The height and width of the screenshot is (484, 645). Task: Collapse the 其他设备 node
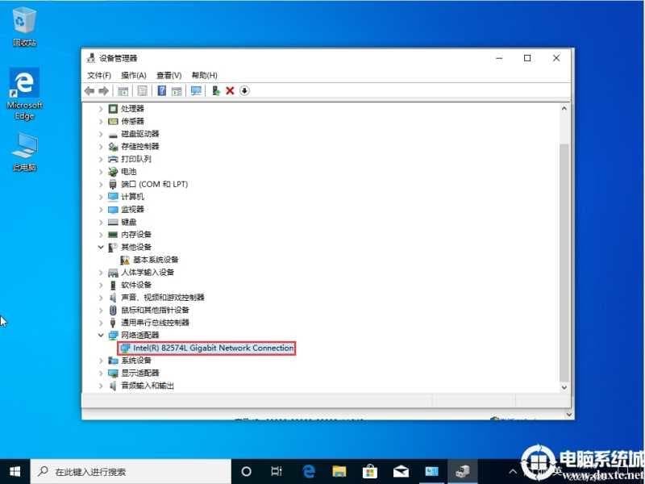pyautogui.click(x=101, y=247)
